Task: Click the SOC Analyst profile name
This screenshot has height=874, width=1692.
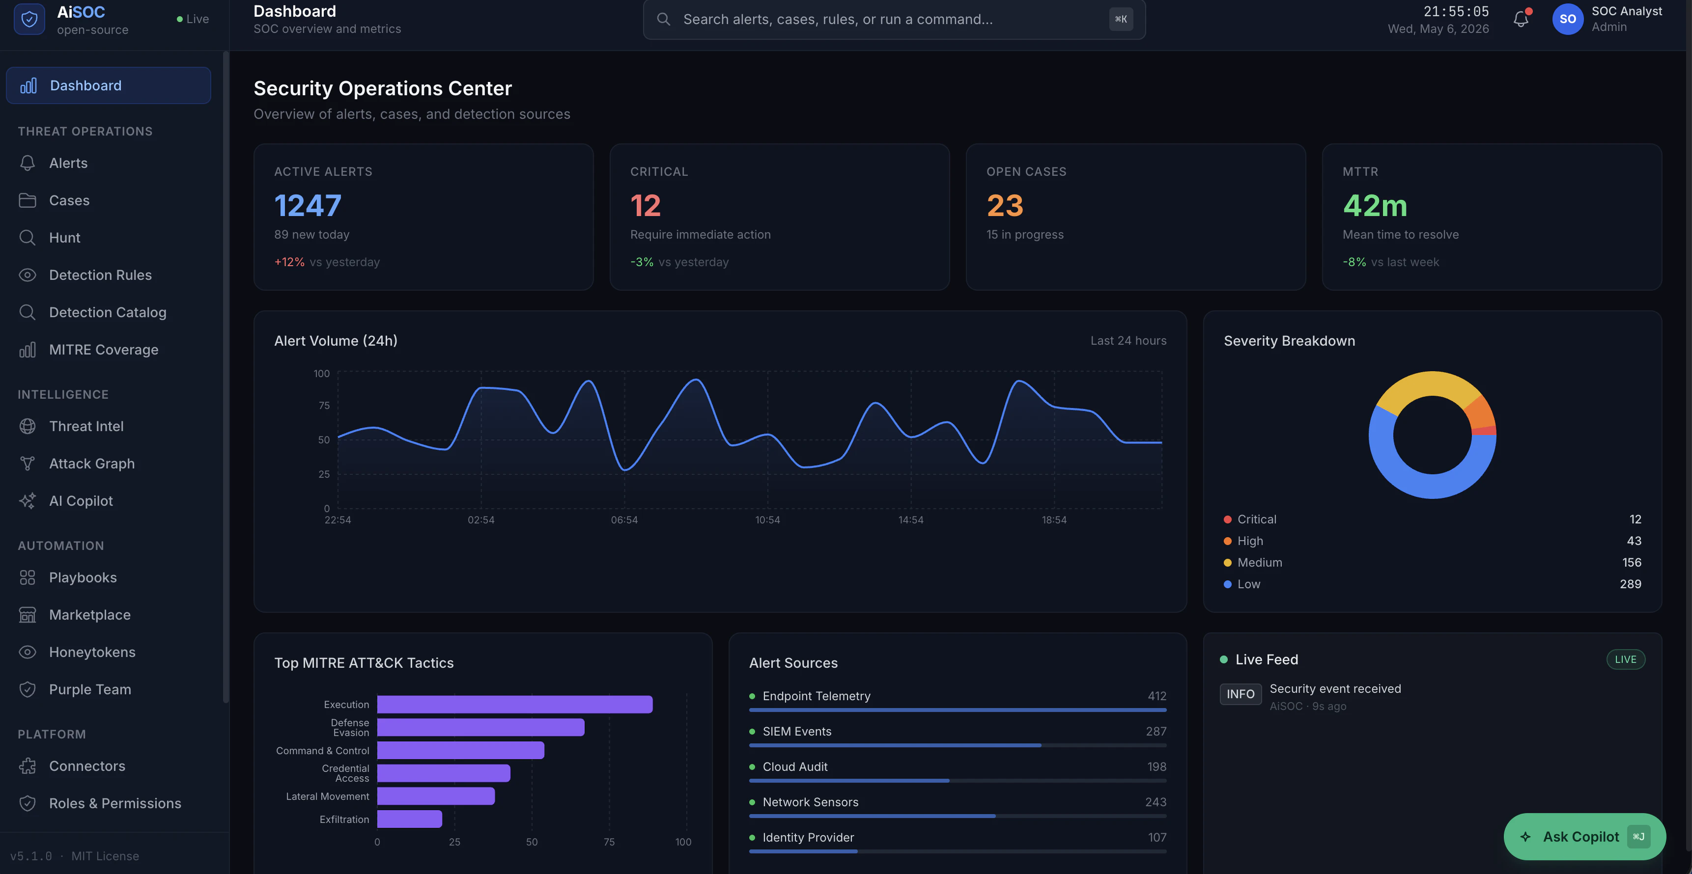Action: click(1626, 11)
